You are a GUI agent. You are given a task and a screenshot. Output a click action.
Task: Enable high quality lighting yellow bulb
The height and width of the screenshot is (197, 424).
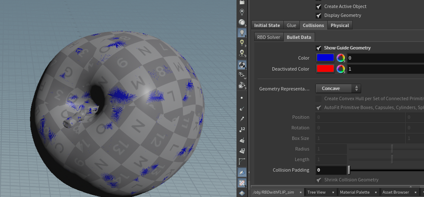(x=242, y=43)
